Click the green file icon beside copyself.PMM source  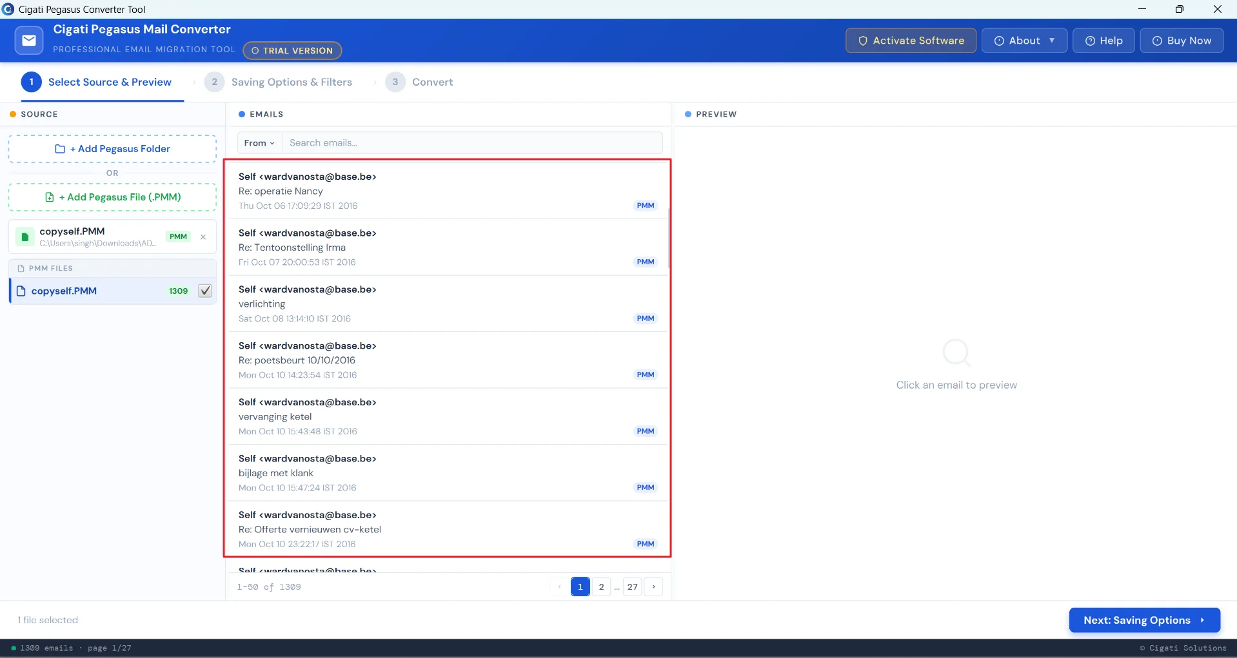pyautogui.click(x=25, y=237)
